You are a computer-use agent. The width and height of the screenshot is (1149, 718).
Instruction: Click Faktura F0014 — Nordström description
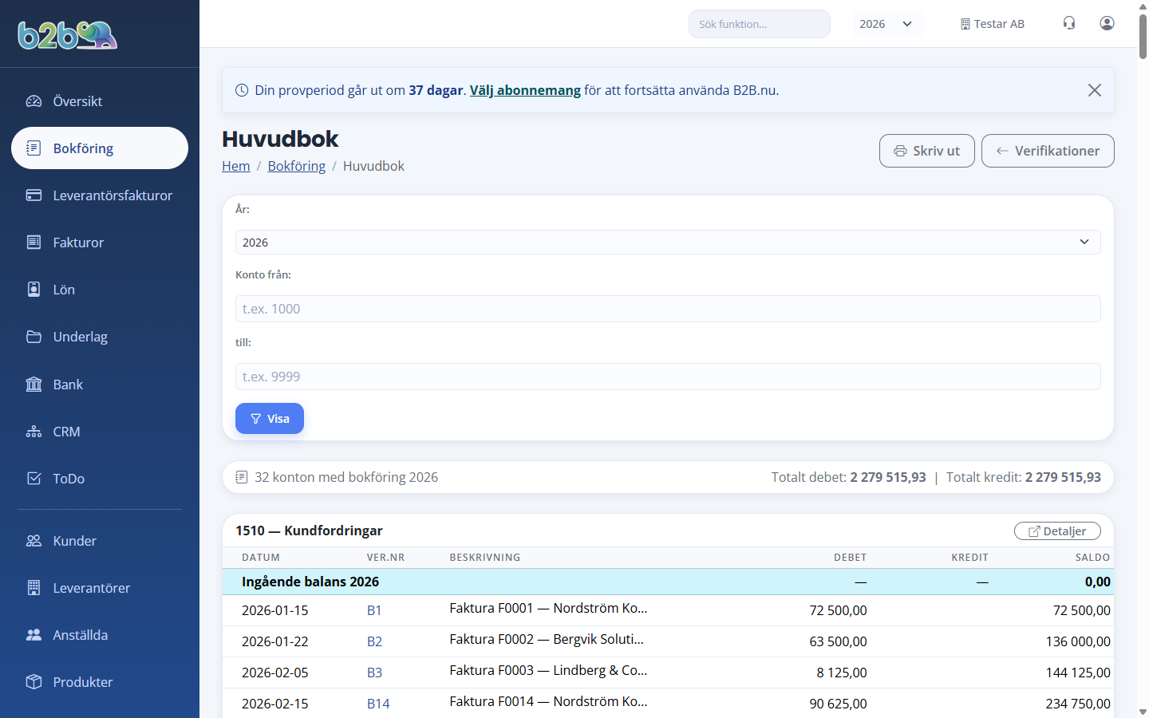click(x=548, y=701)
